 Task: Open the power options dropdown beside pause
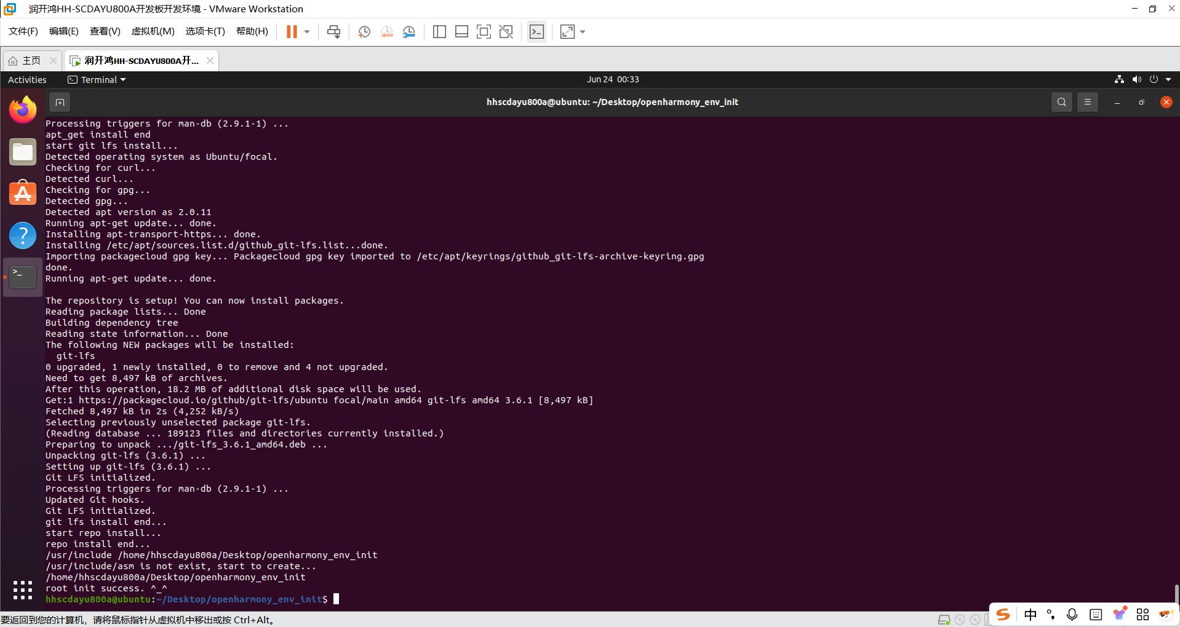pyautogui.click(x=307, y=32)
